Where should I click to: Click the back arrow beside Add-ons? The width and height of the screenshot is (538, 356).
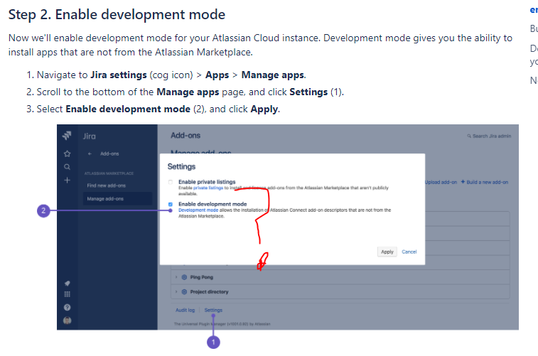point(90,153)
